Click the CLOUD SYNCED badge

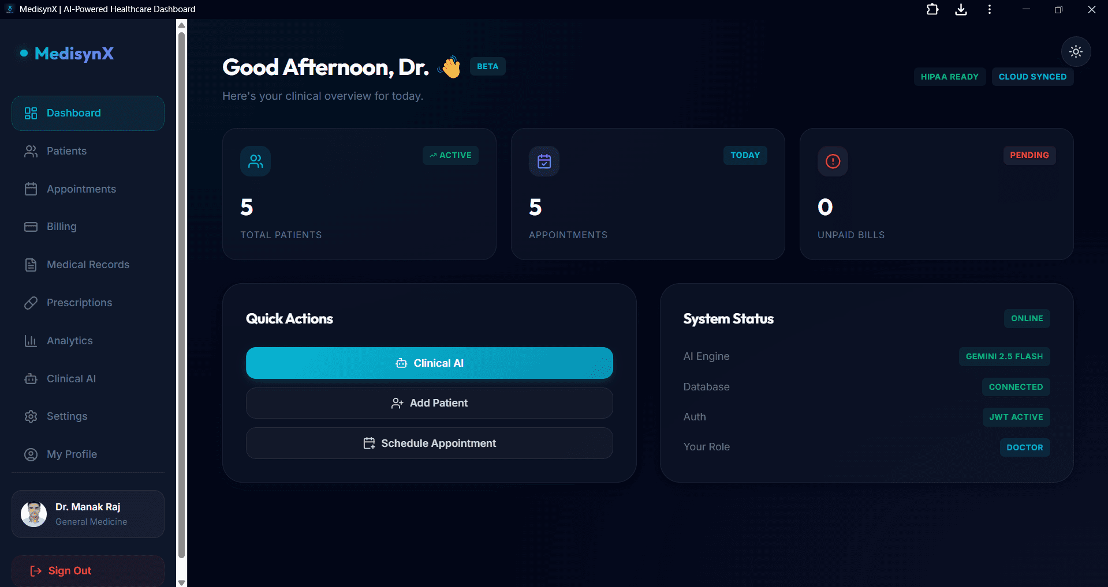tap(1032, 77)
